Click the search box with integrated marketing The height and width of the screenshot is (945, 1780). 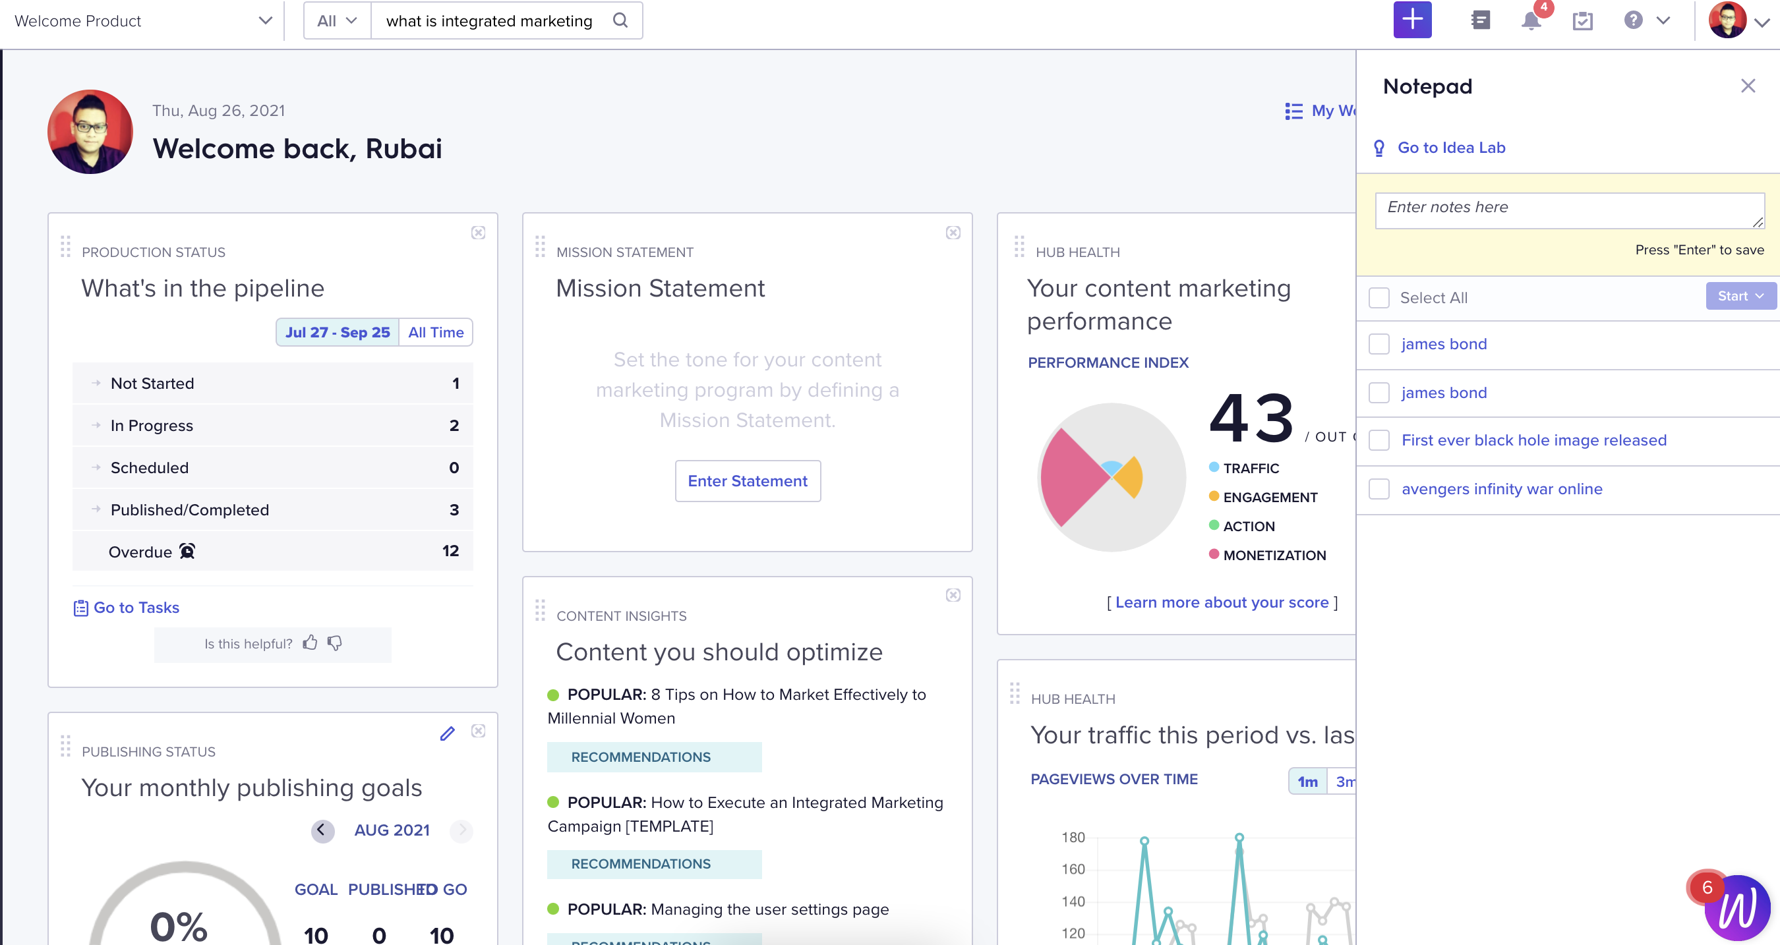pyautogui.click(x=489, y=20)
